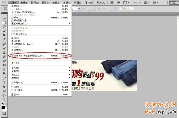Viewport: 179px width, 118px height.
Task: Select the Eyedropper tool
Action: pyautogui.click(x=4, y=39)
